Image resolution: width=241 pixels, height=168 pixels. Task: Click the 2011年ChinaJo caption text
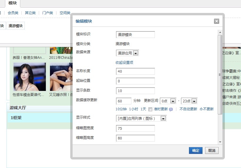coord(61,58)
